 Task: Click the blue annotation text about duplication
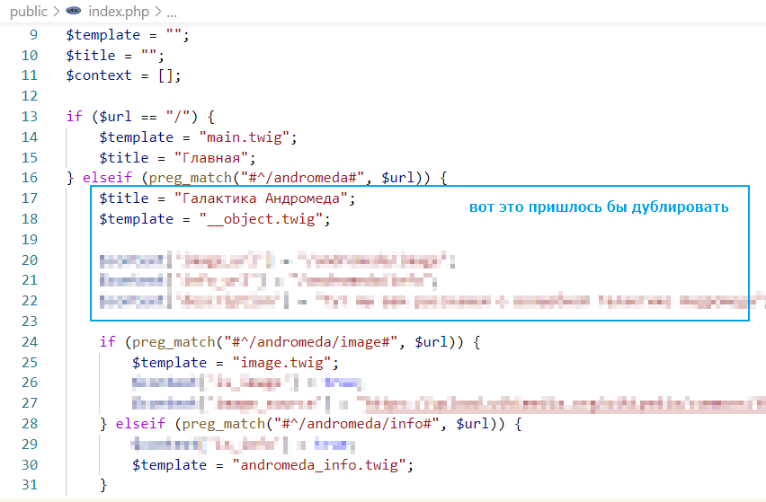pyautogui.click(x=598, y=207)
